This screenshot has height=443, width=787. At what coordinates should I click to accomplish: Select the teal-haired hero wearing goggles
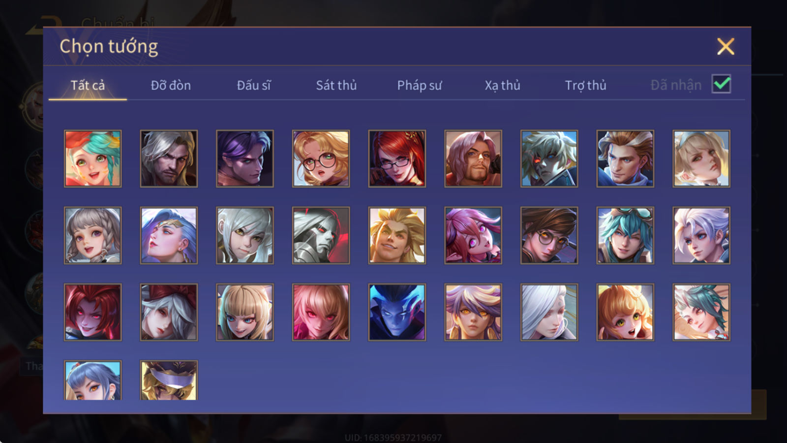tap(625, 235)
